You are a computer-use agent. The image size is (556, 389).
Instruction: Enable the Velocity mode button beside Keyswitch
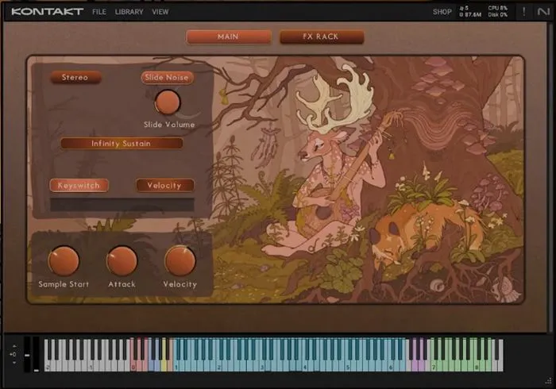click(x=165, y=185)
